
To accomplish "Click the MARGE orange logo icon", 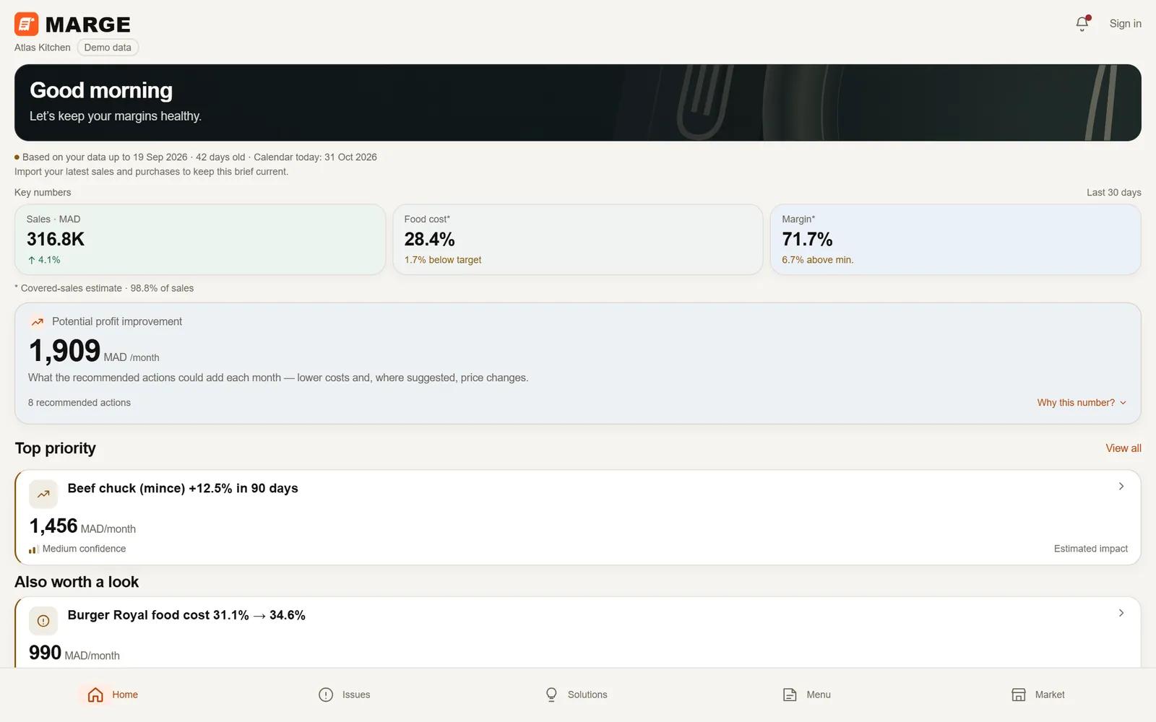I will click(x=27, y=24).
